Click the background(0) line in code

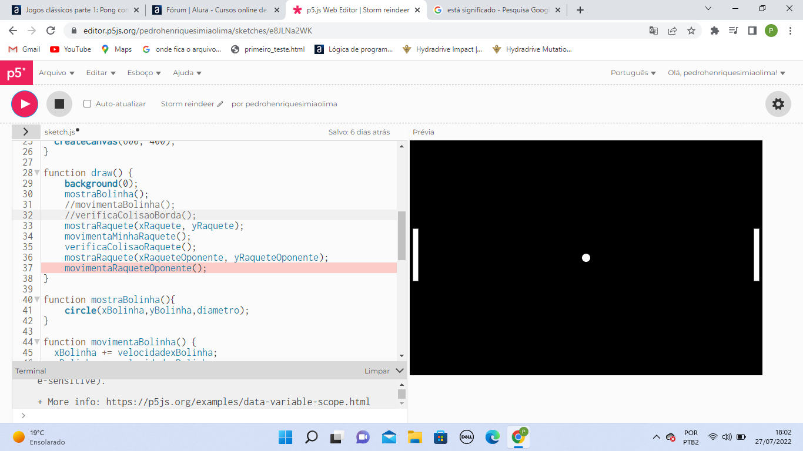(101, 183)
